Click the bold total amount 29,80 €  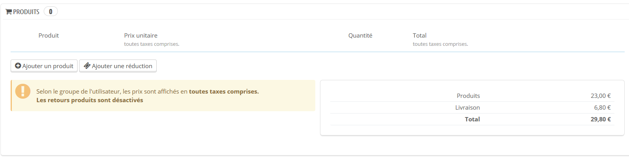coord(601,119)
